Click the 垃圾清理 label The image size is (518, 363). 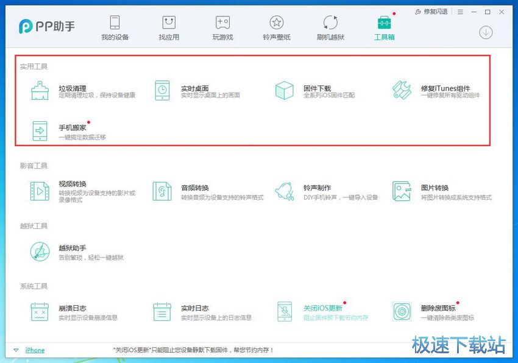coord(73,88)
